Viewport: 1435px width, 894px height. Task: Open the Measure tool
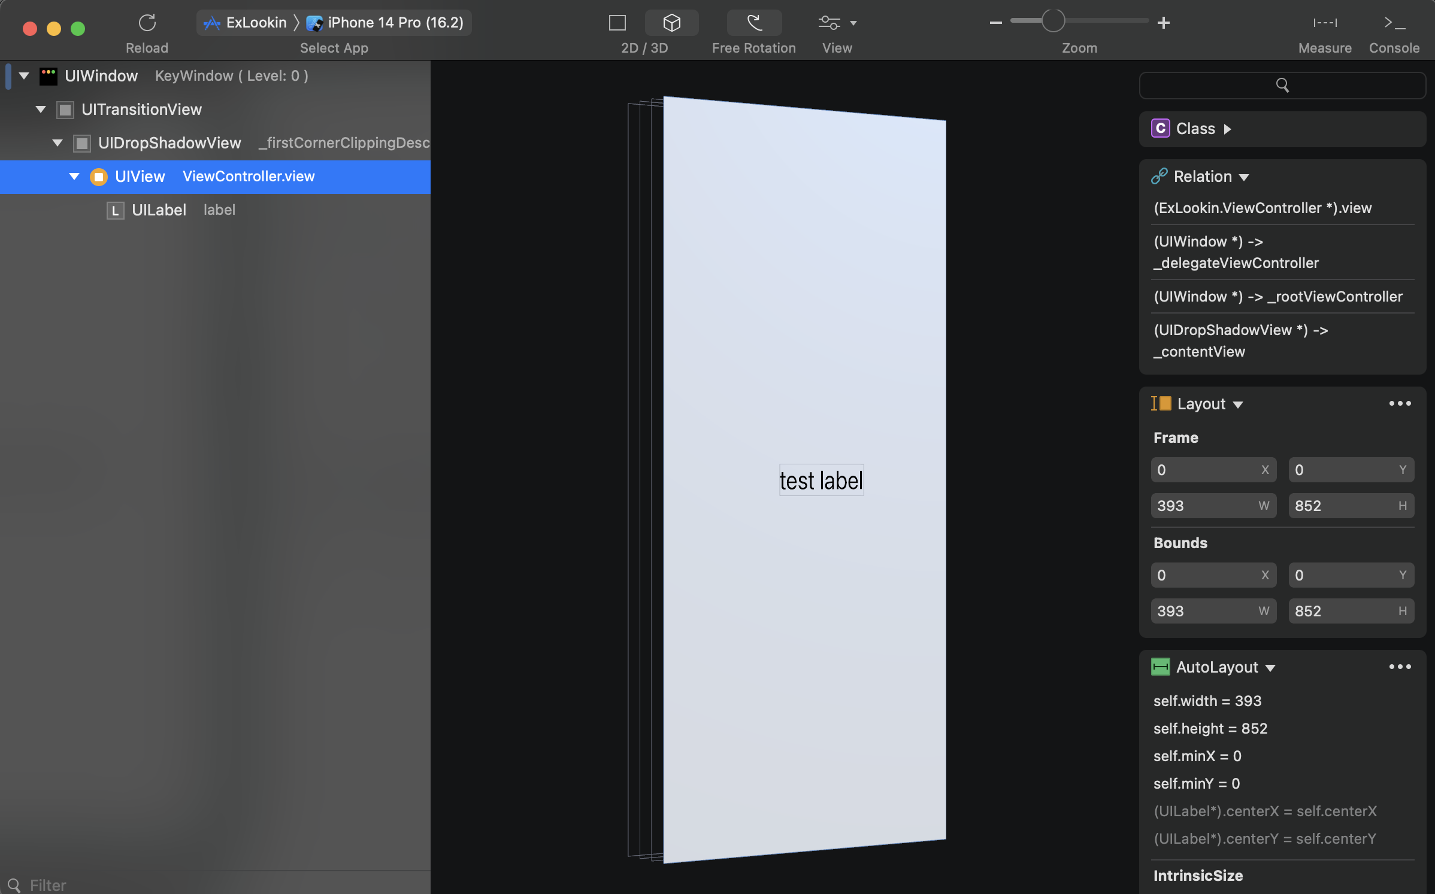point(1325,23)
